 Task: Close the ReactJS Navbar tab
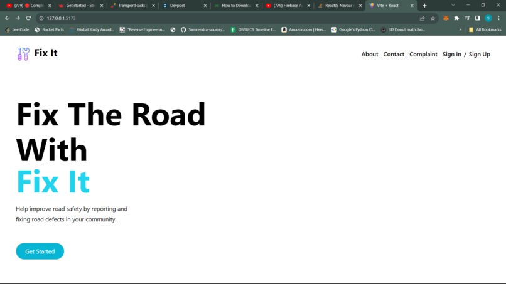(x=360, y=6)
